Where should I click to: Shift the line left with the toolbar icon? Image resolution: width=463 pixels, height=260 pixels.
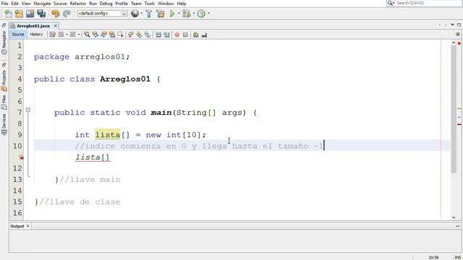[x=158, y=35]
